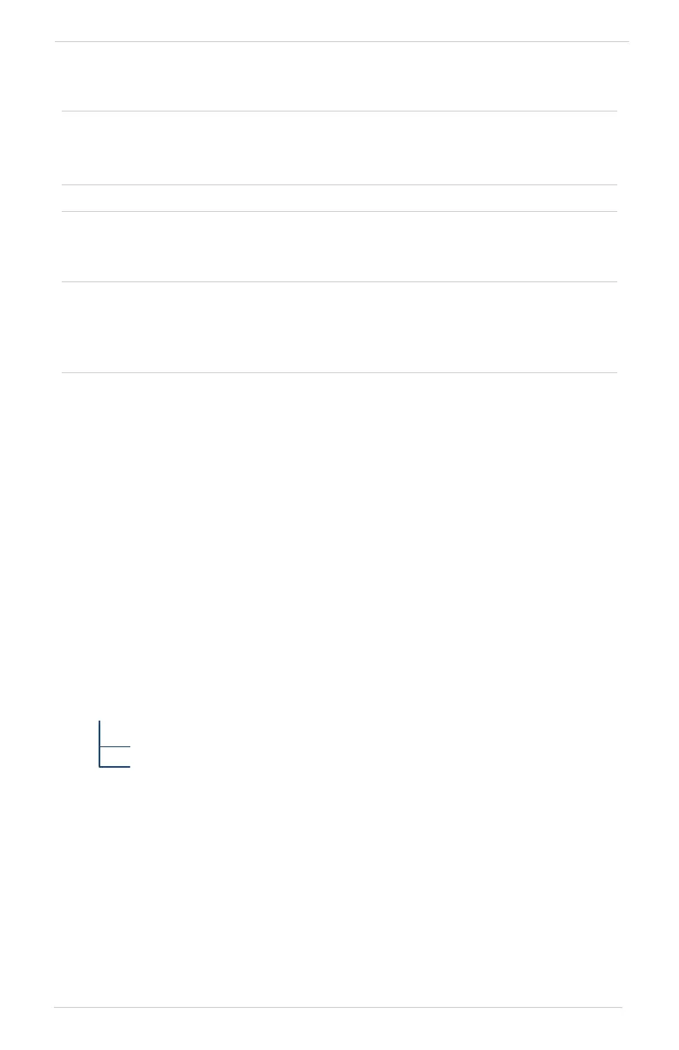
Task: Click the empty area between tree connector and footer
Action: tap(339, 887)
